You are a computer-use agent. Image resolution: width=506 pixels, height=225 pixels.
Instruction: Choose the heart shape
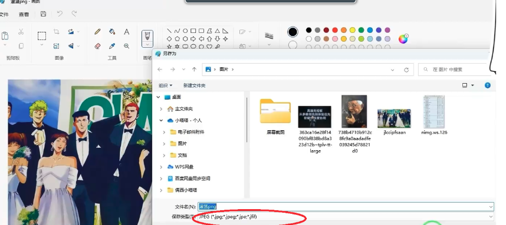click(209, 47)
